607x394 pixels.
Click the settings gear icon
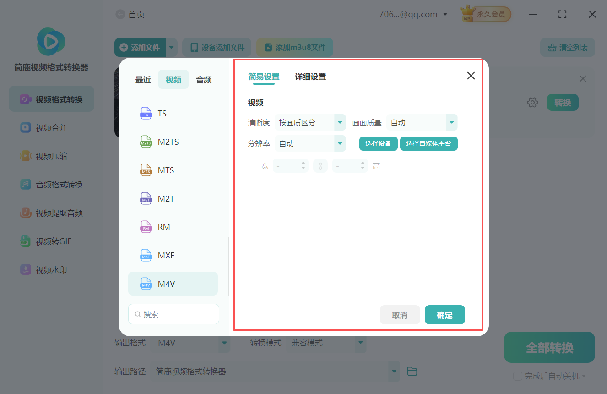532,103
